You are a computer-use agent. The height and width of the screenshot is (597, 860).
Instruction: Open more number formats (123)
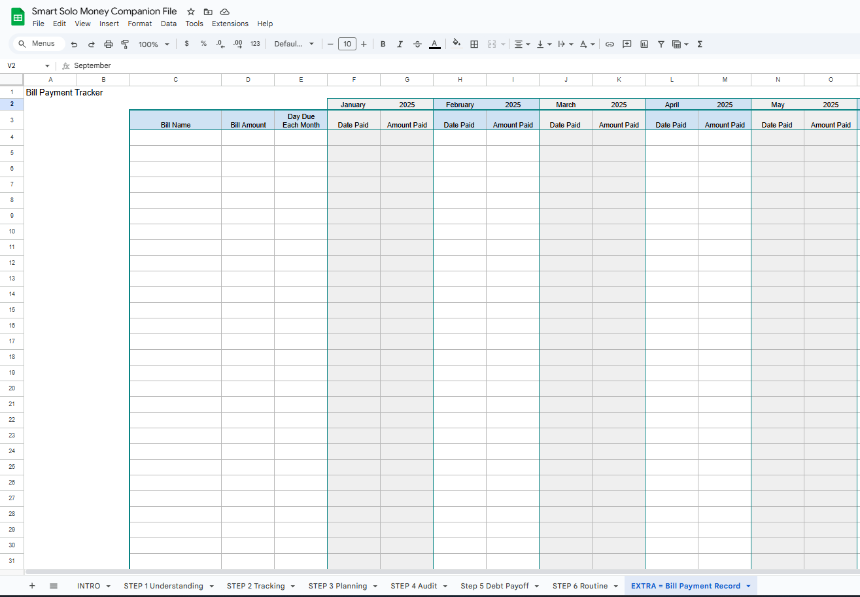(255, 44)
